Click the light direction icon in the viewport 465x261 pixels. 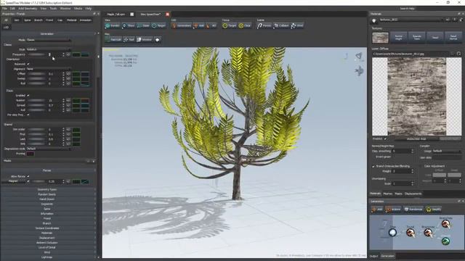[x=359, y=71]
